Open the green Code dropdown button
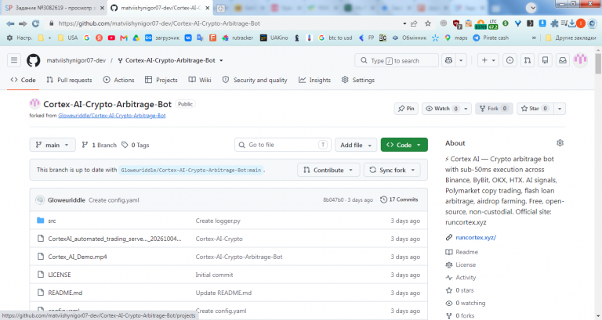The height and width of the screenshot is (320, 602). click(x=404, y=145)
